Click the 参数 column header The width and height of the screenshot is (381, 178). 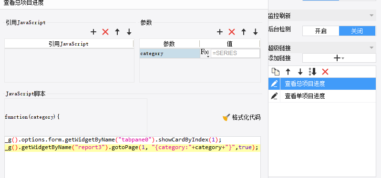point(169,44)
